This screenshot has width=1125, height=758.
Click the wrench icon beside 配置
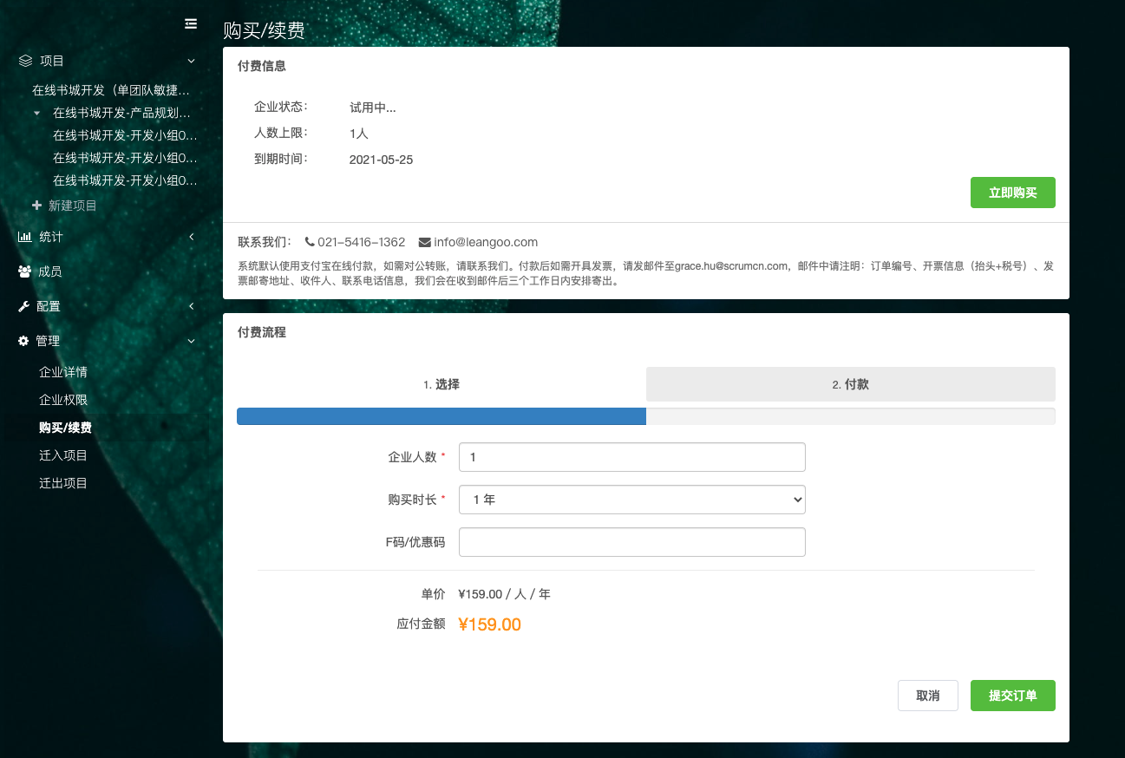pos(24,306)
